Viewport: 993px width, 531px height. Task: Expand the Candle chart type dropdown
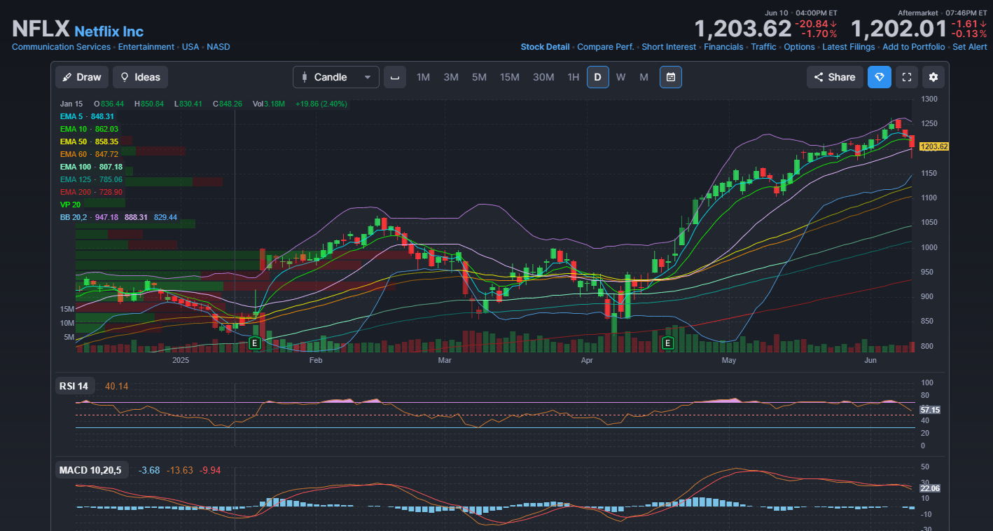(336, 77)
